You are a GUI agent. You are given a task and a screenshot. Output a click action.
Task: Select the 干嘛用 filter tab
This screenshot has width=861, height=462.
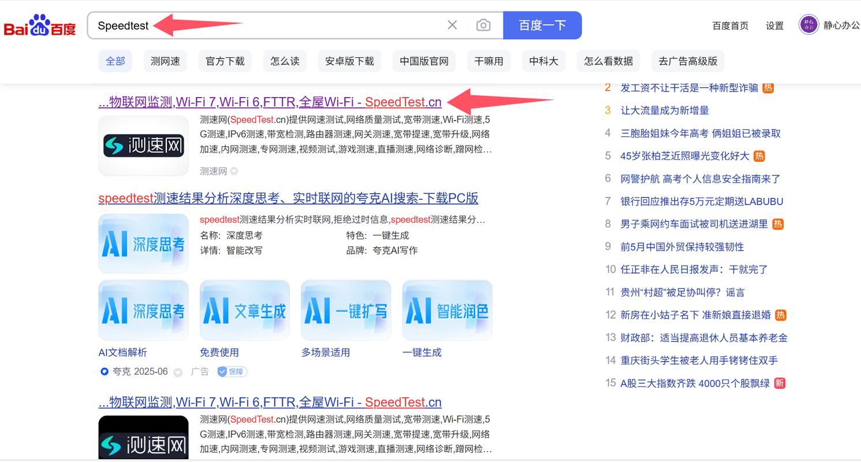[x=489, y=61]
